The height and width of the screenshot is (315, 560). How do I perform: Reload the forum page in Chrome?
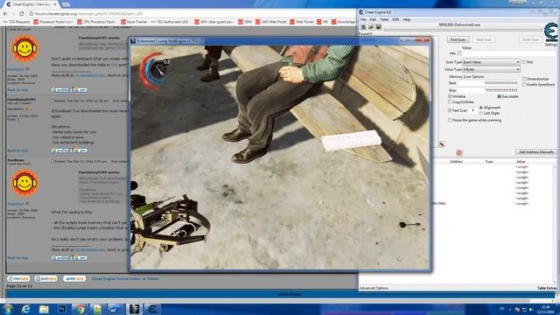pos(21,14)
